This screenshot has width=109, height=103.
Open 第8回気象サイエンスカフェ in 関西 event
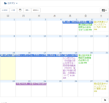pos(101,87)
